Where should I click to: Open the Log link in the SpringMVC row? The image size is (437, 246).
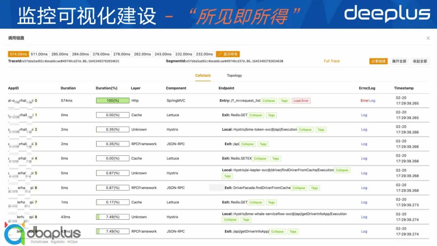point(372,101)
